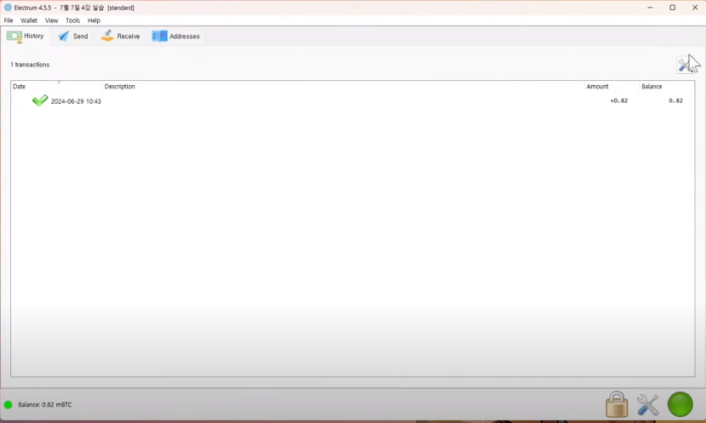Click the green confirmed checkmark on the transaction
The width and height of the screenshot is (706, 423).
coord(40,100)
